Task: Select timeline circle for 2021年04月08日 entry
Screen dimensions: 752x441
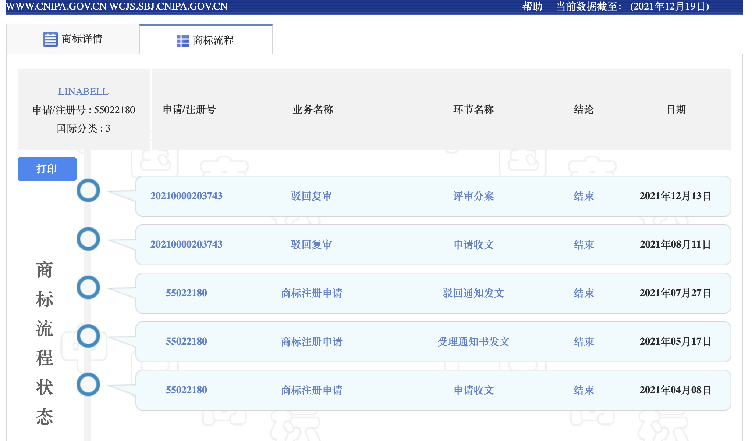Action: point(88,384)
